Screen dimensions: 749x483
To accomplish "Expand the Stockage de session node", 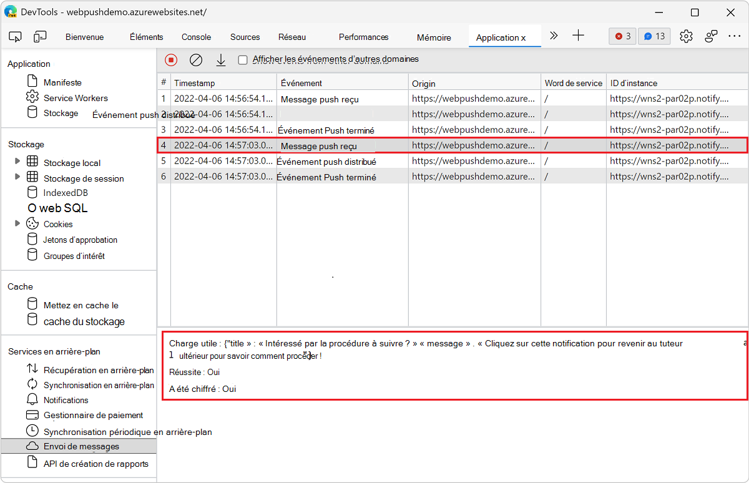I will click(17, 177).
